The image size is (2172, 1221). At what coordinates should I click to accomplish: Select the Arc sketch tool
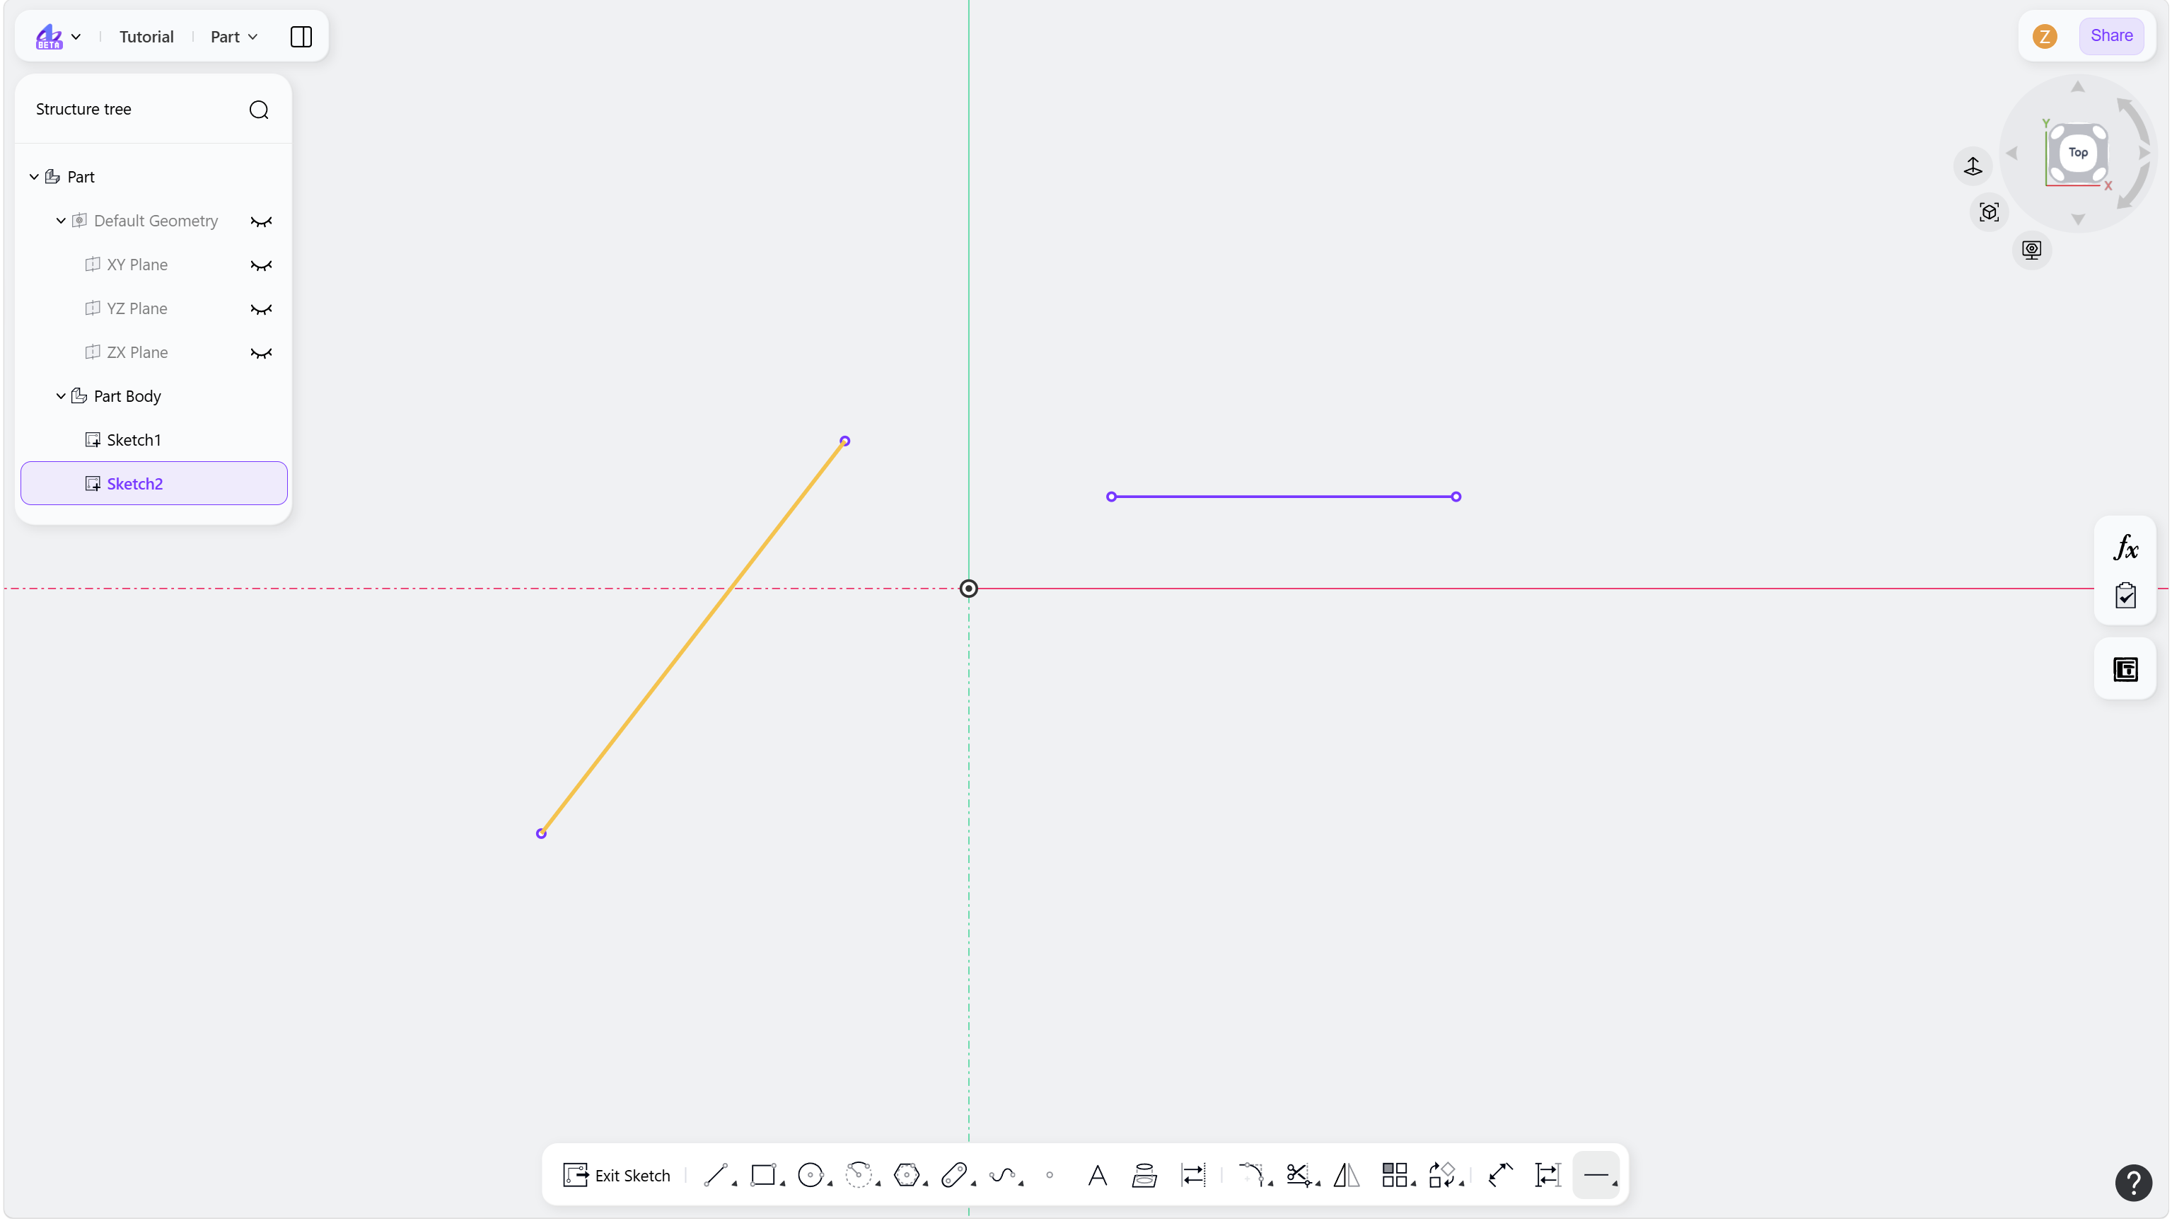[859, 1174]
